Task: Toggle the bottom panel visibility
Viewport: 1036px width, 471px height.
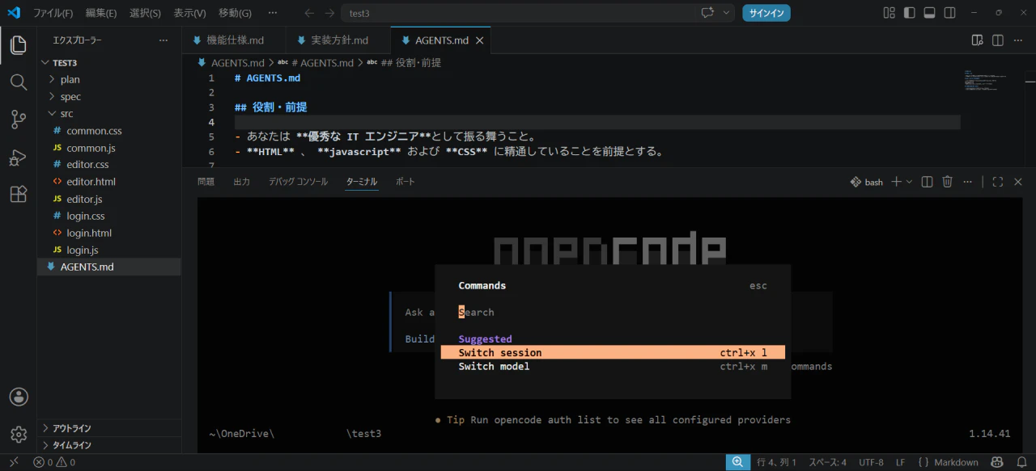Action: 930,13
